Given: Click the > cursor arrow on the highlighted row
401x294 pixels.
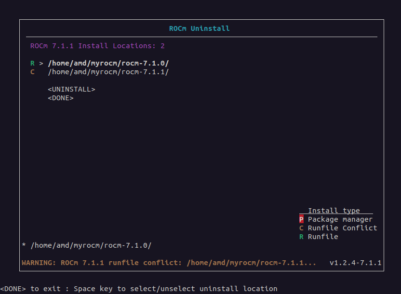Looking at the screenshot, I should 41,63.
